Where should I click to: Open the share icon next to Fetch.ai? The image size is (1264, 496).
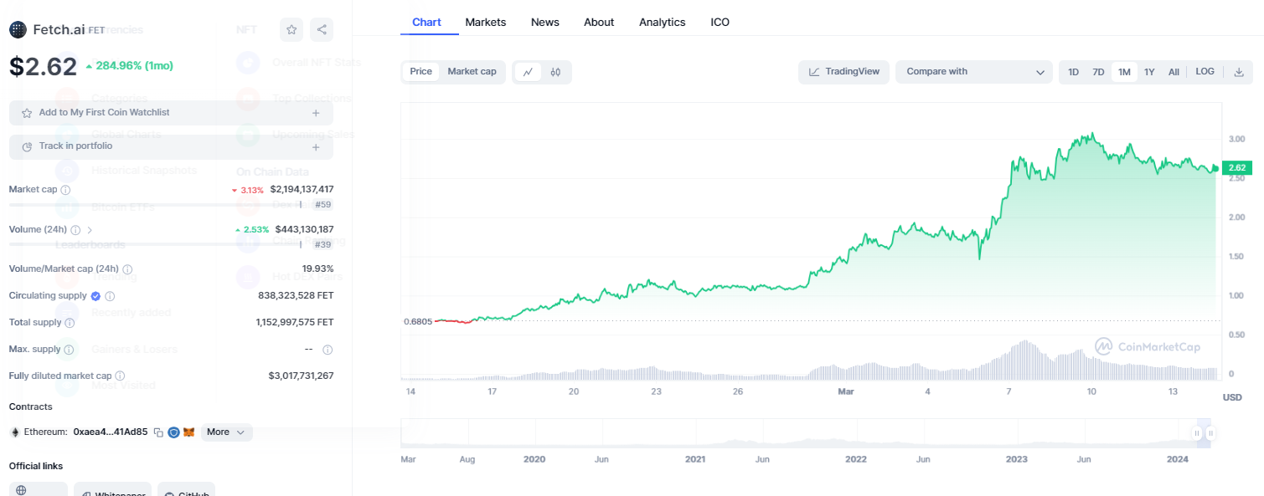click(322, 29)
